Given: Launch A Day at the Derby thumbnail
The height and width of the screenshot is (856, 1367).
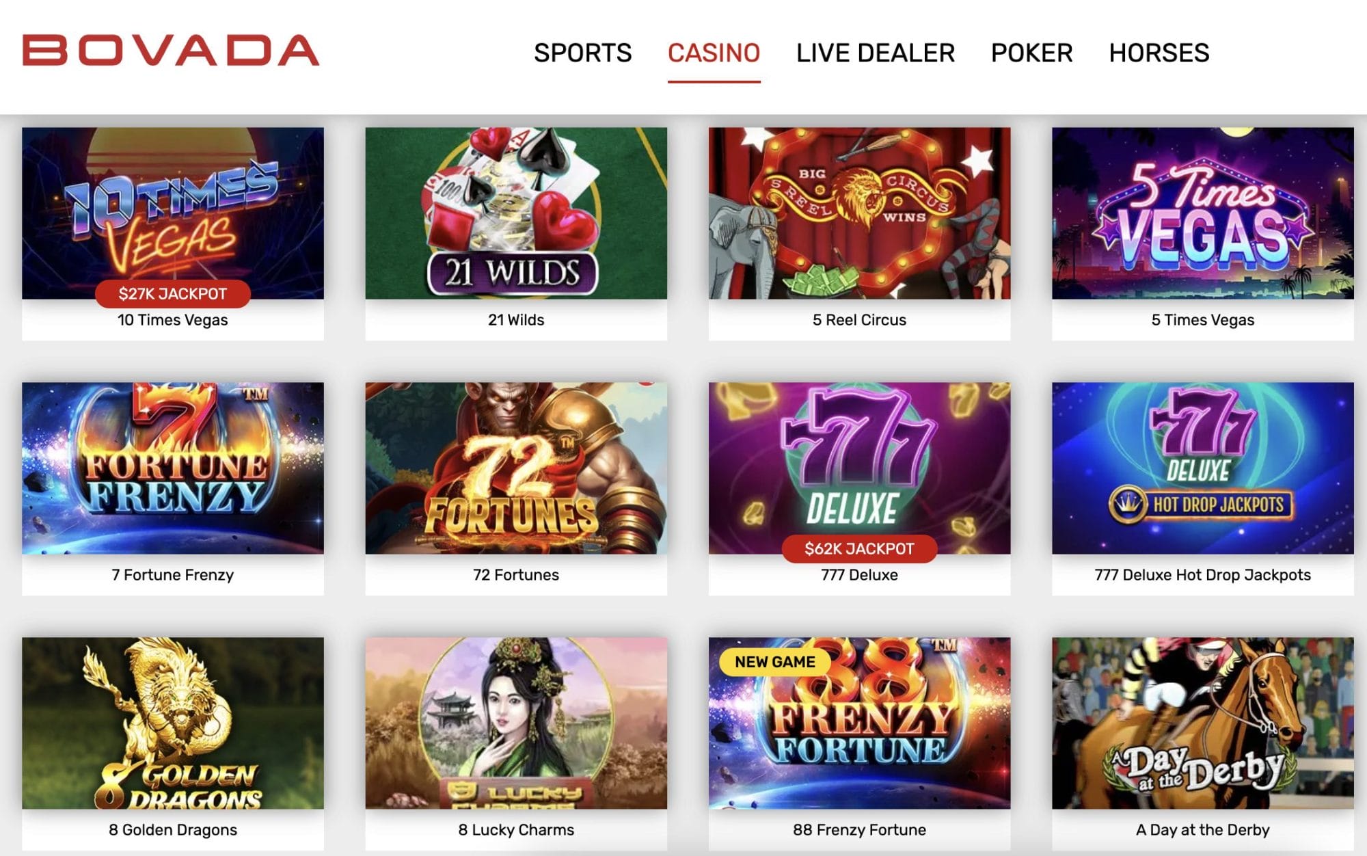Looking at the screenshot, I should (1203, 723).
